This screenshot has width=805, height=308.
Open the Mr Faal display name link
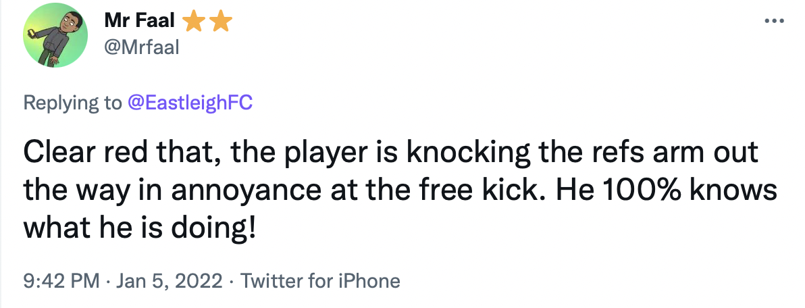click(x=139, y=22)
